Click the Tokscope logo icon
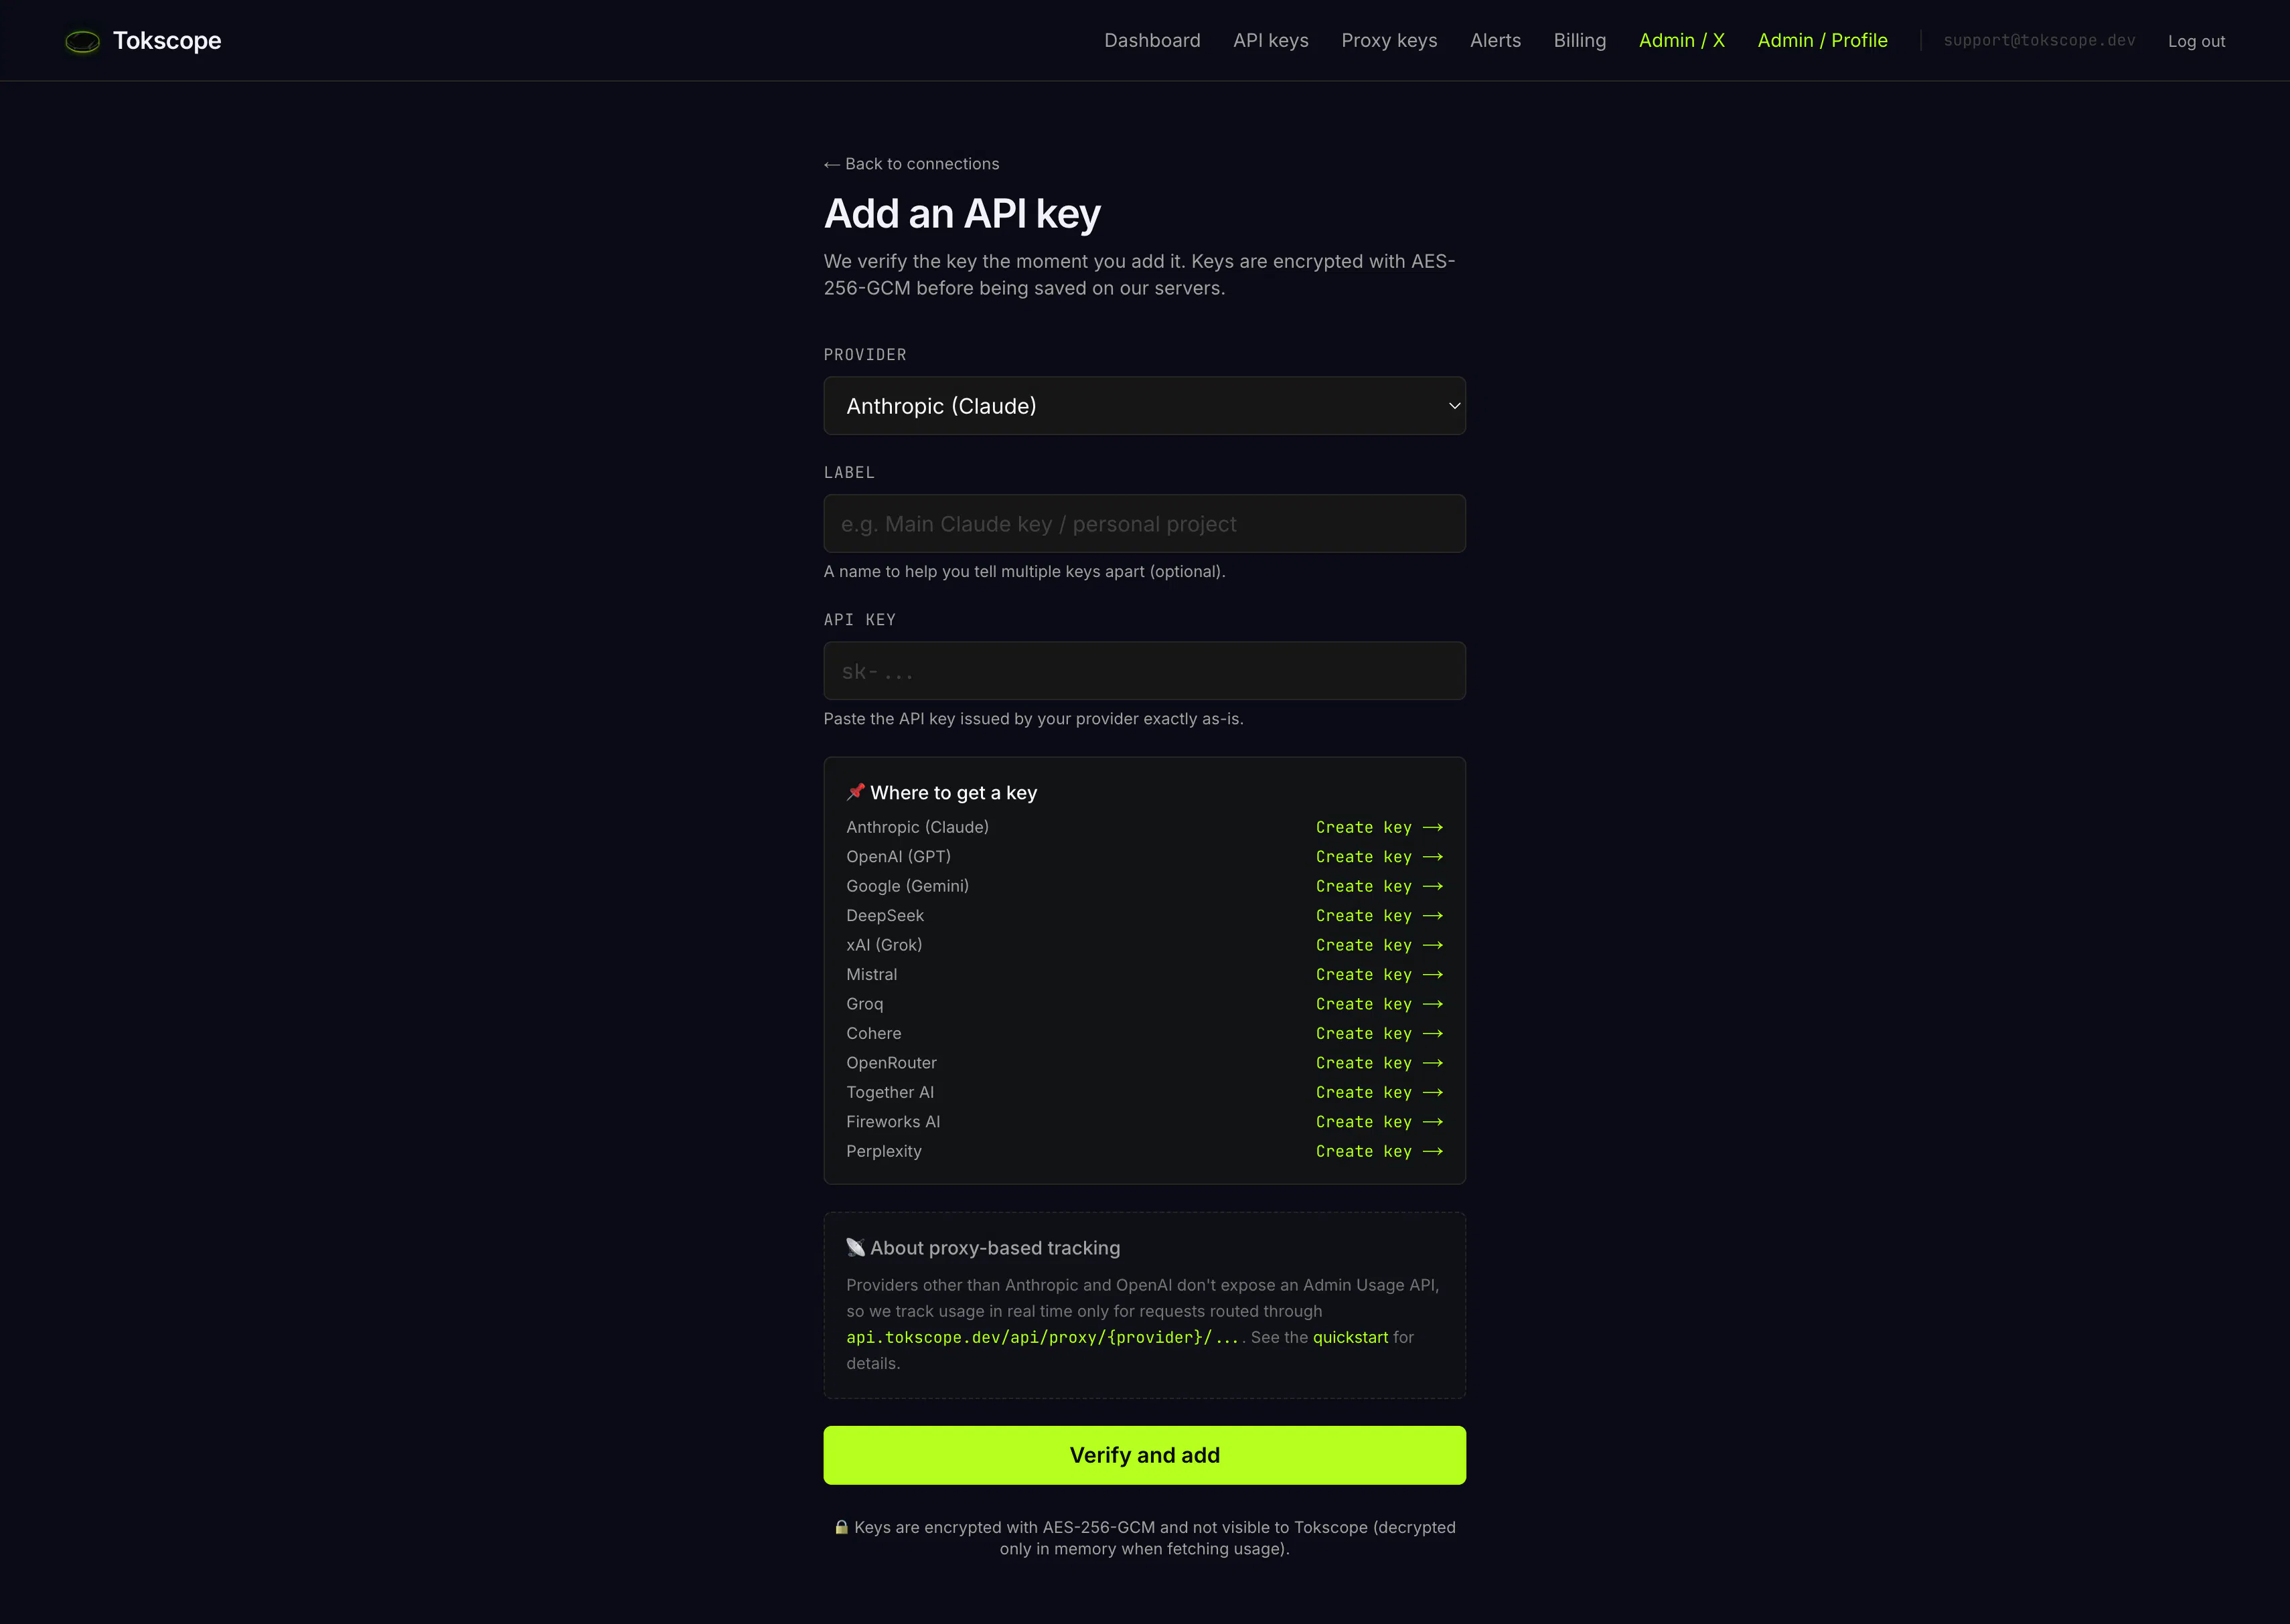Image resolution: width=2290 pixels, height=1624 pixels. pyautogui.click(x=82, y=41)
